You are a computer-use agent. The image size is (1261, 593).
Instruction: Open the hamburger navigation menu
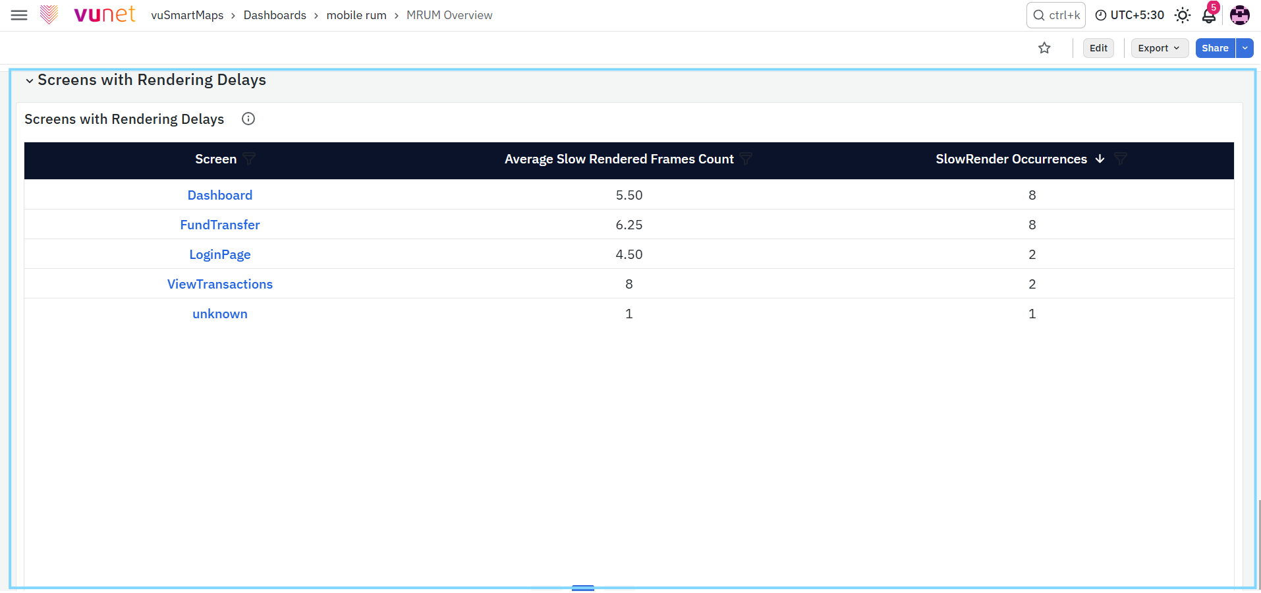point(19,15)
